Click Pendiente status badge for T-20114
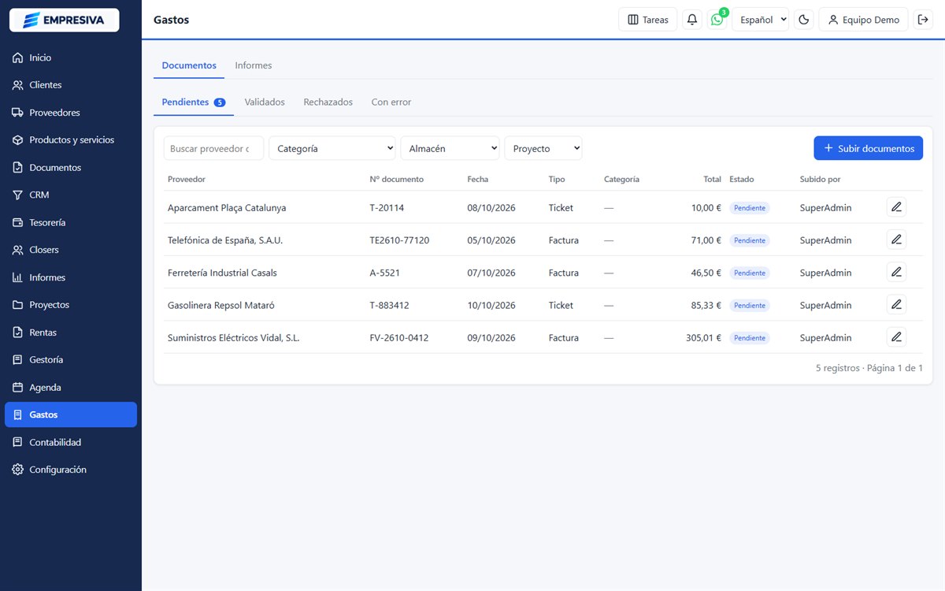945x591 pixels. pyautogui.click(x=750, y=208)
